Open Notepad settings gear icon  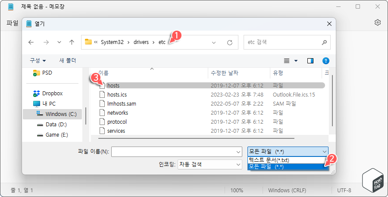coord(377,22)
